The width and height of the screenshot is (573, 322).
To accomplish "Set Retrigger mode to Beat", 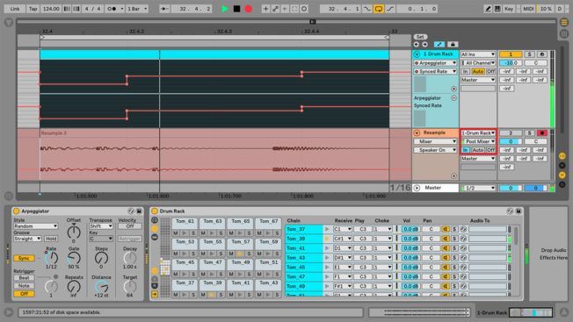I will click(x=24, y=278).
